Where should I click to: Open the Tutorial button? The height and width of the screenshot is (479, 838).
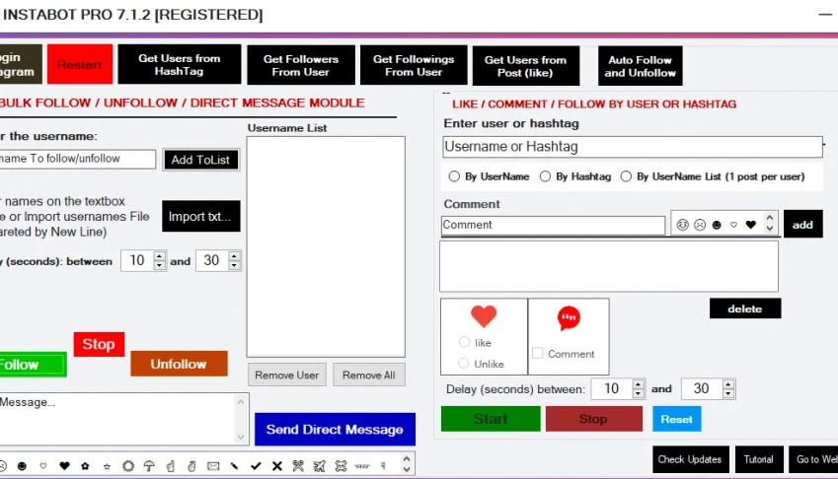coord(759,459)
